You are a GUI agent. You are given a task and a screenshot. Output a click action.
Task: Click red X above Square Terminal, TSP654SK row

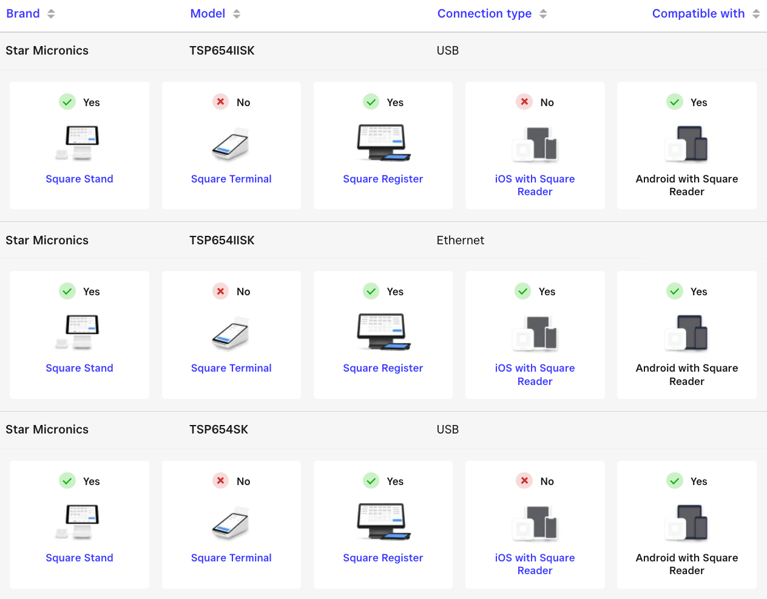(x=221, y=481)
